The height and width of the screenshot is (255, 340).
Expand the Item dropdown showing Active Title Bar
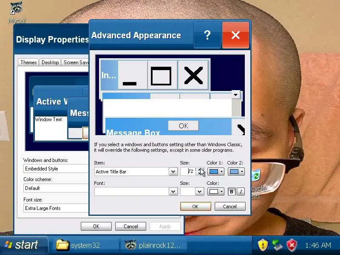tap(173, 172)
